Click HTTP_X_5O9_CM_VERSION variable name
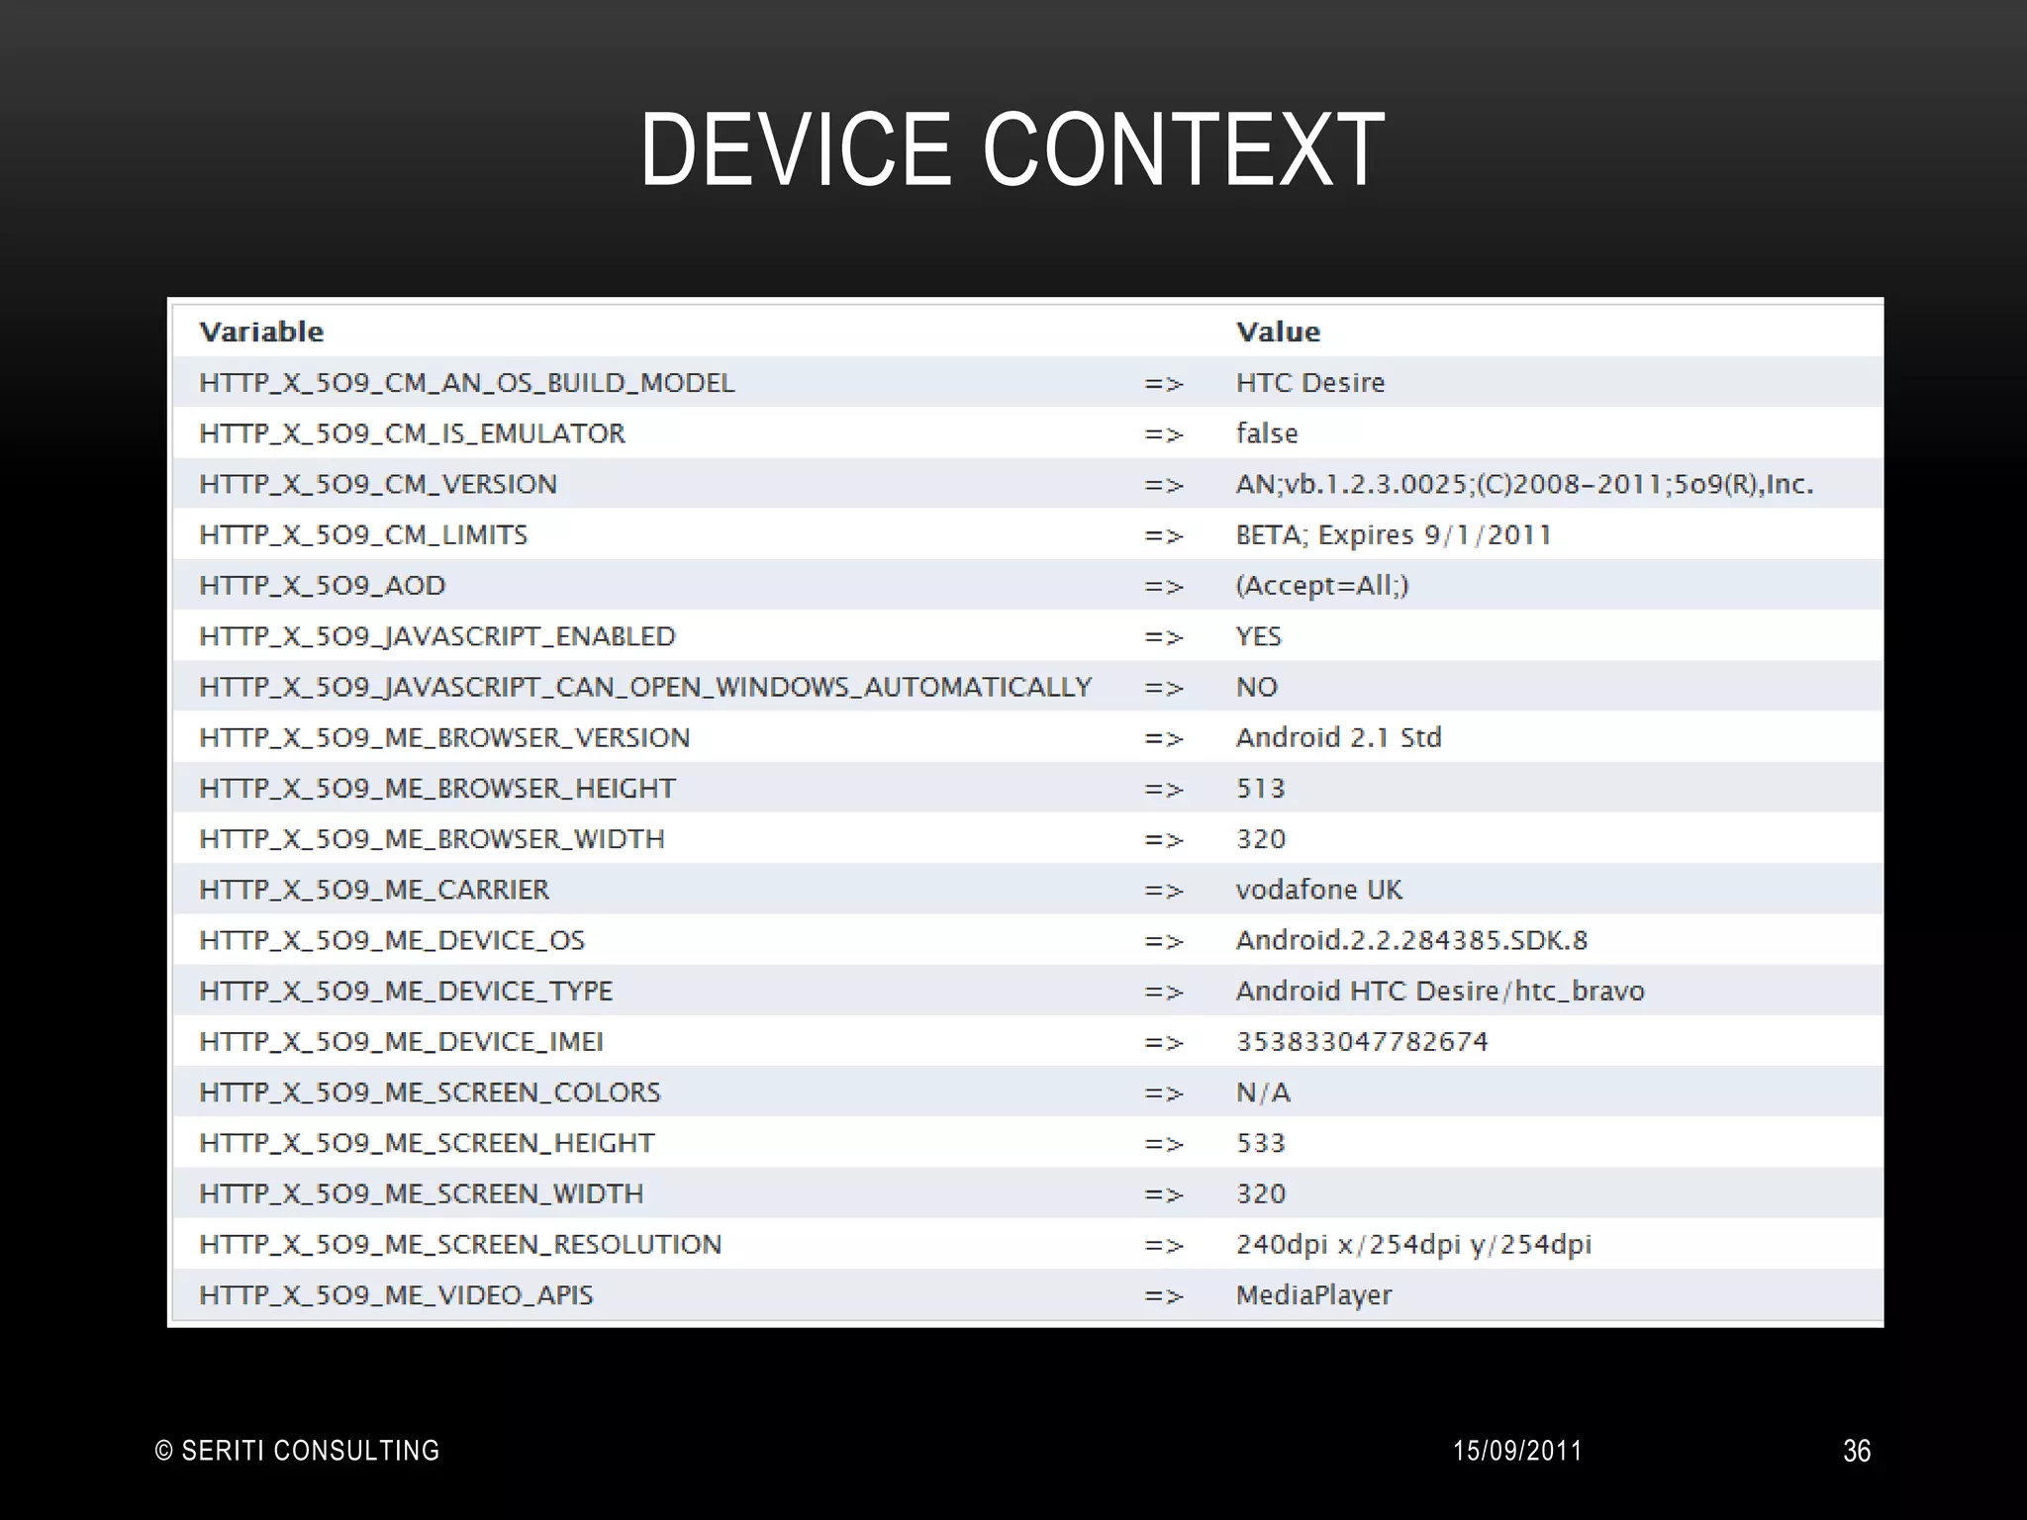The width and height of the screenshot is (2027, 1520). pos(378,484)
